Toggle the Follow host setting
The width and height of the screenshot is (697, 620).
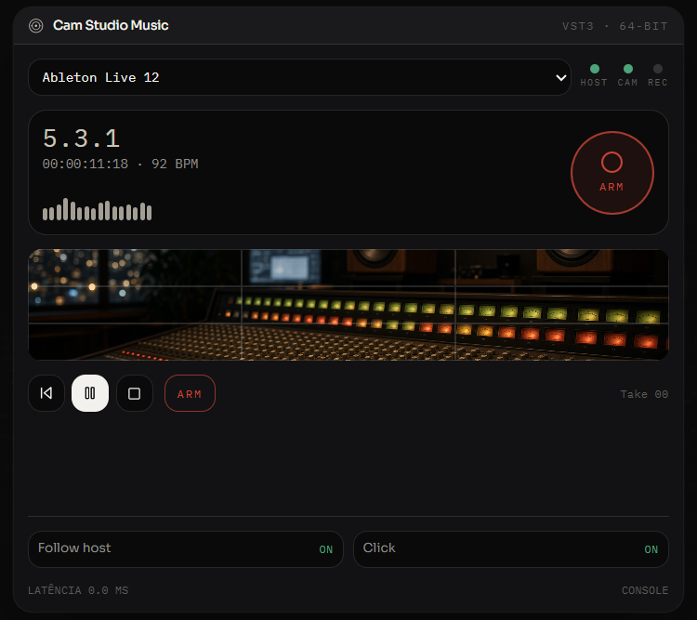coord(186,549)
